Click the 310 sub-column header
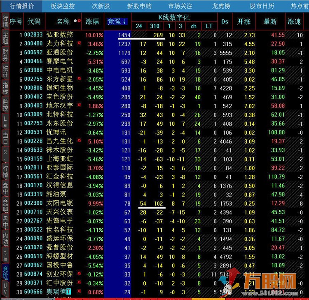The image size is (309, 300). 154,26
